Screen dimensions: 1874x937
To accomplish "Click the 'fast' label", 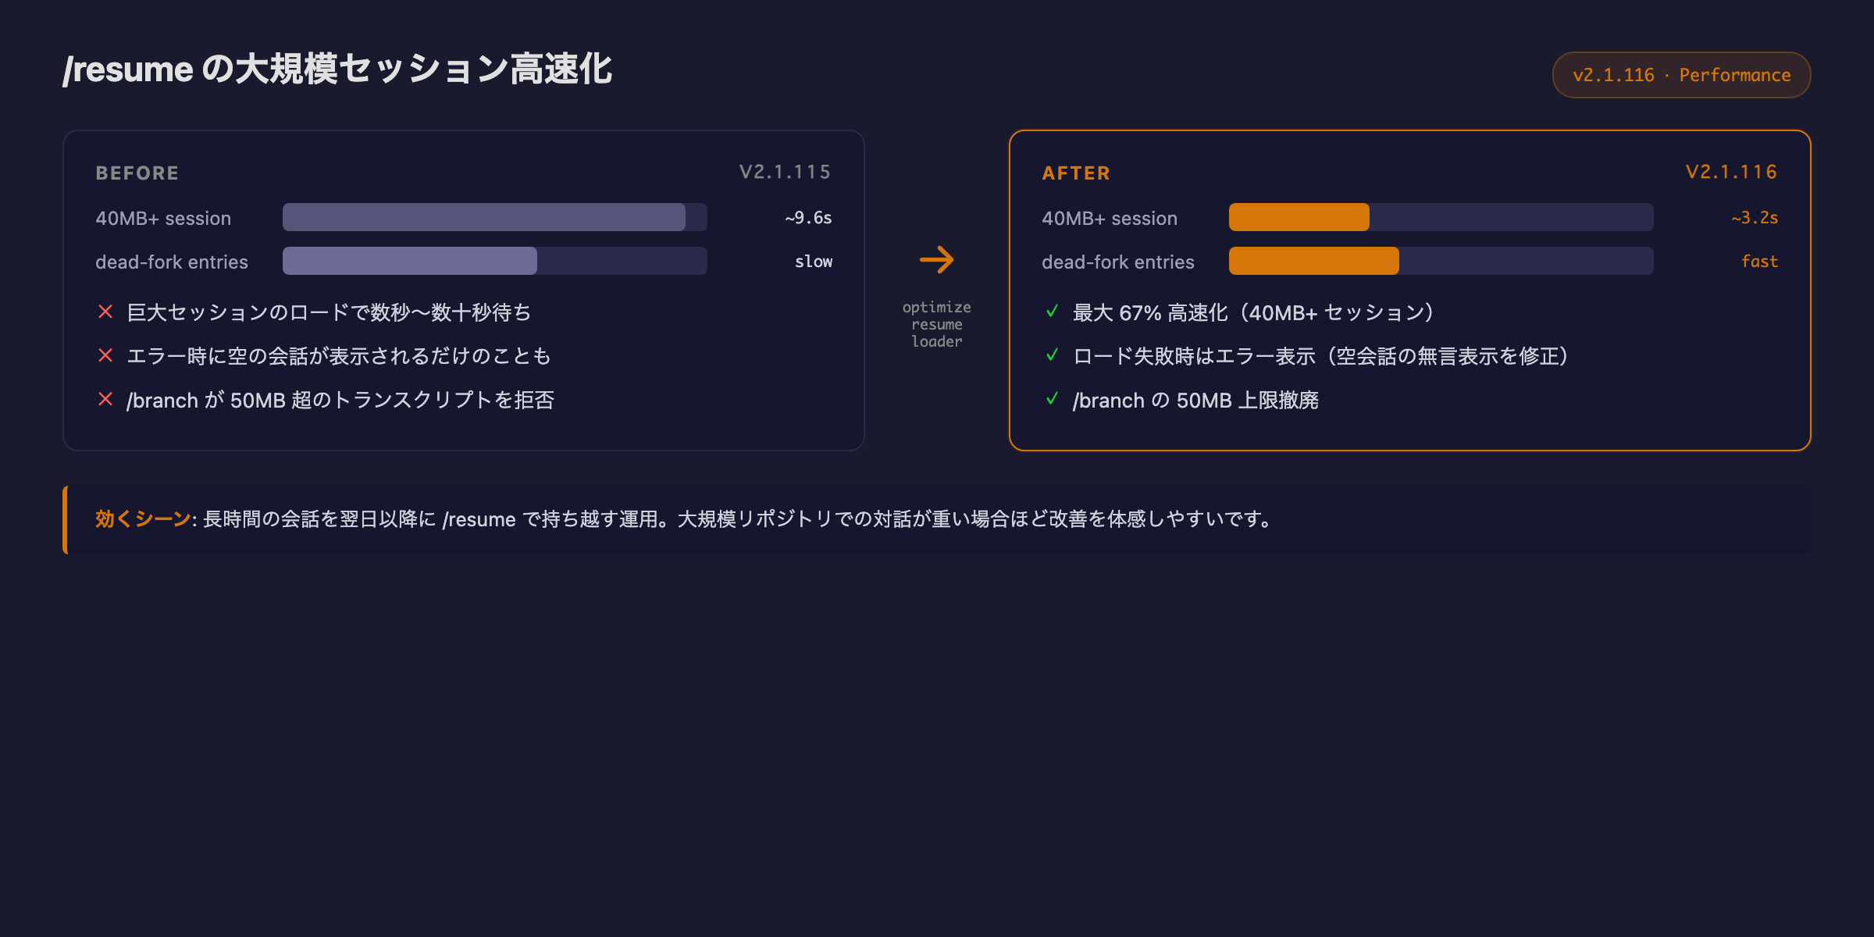I will pyautogui.click(x=1760, y=262).
